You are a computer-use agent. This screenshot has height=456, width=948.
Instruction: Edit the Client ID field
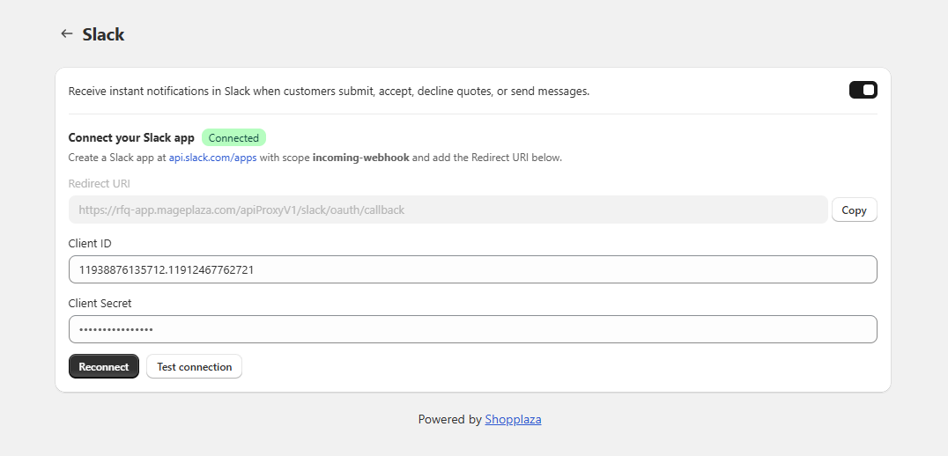tap(473, 269)
